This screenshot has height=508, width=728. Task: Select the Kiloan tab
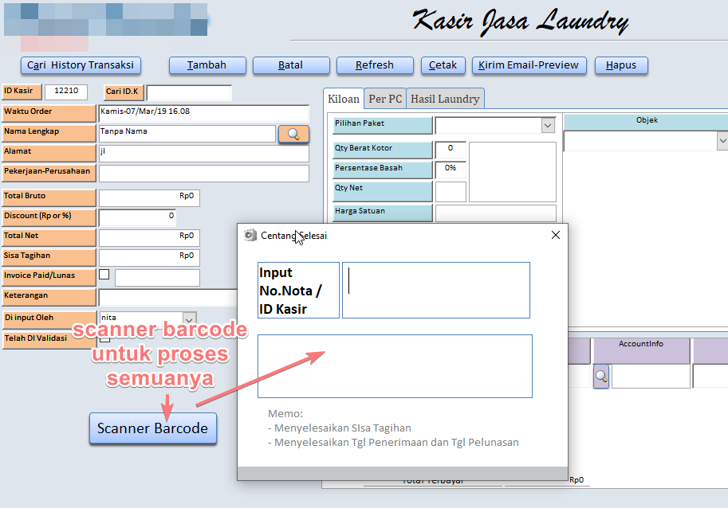344,98
